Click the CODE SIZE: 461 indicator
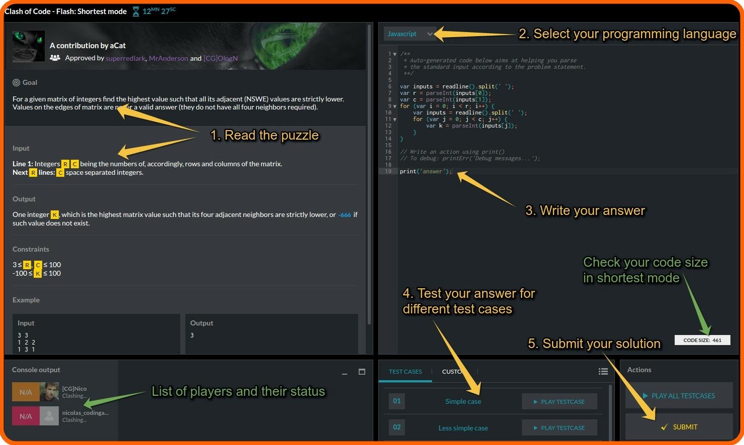Image resolution: width=744 pixels, height=445 pixels. tap(702, 340)
